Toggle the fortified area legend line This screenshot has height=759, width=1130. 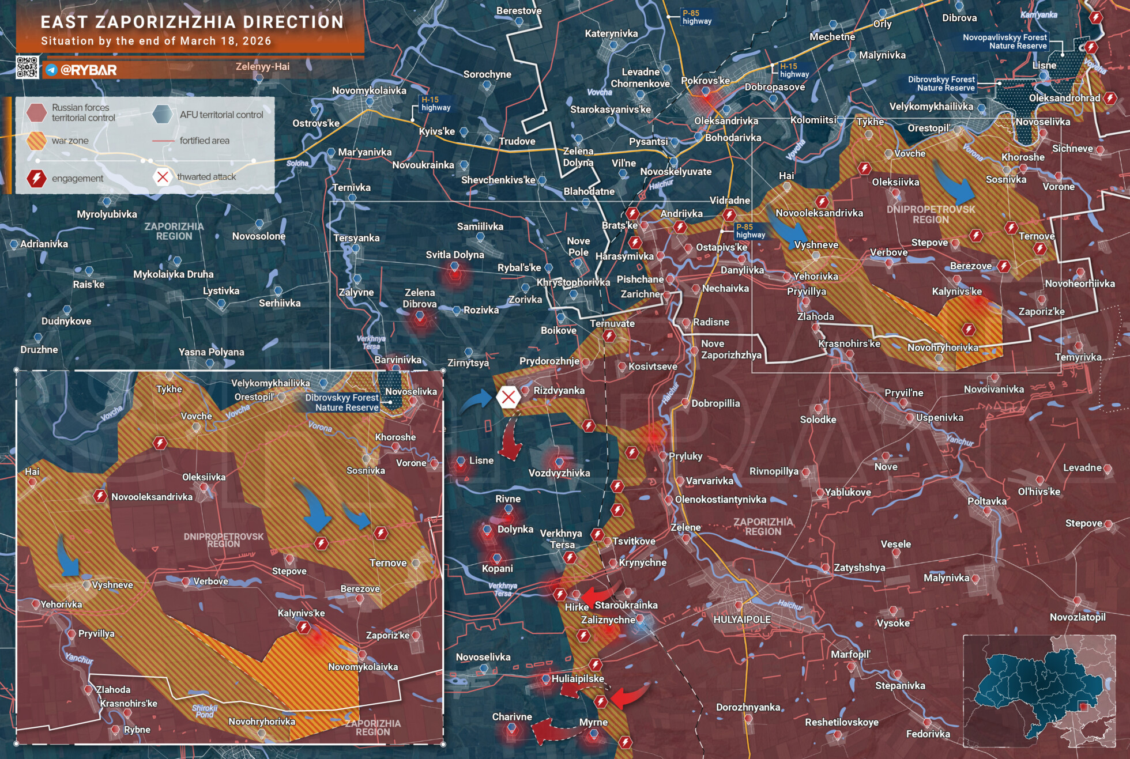point(164,140)
